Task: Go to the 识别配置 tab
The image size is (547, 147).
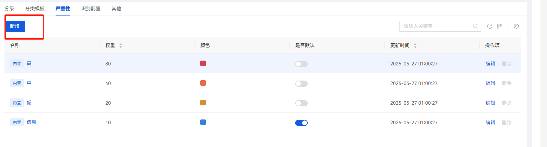Action: coord(91,9)
